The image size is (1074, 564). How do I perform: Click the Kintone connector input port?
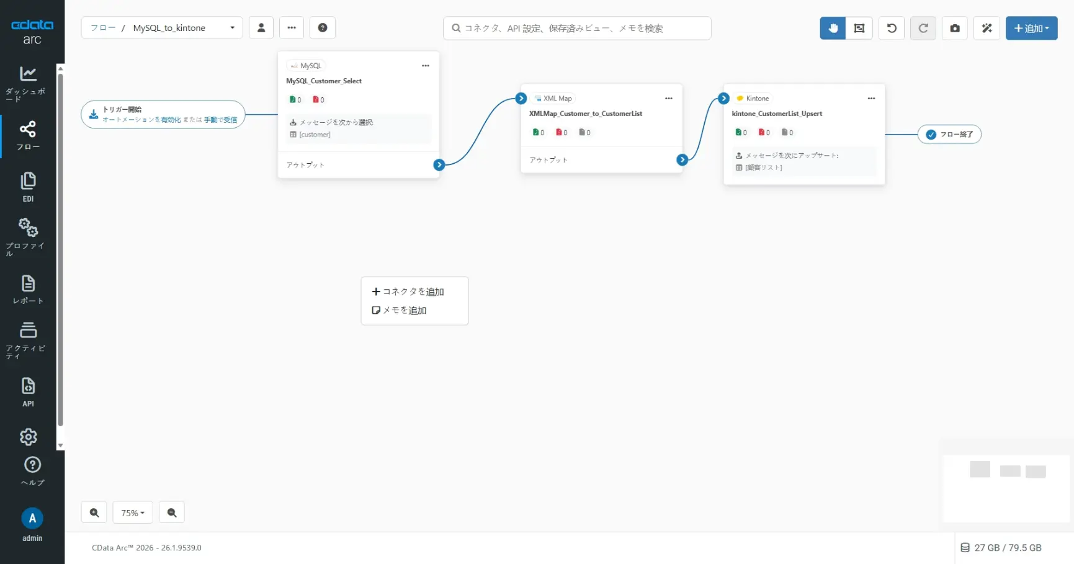tap(723, 98)
